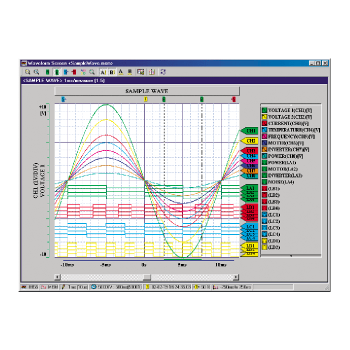Select VOLTAGE 2(CH2)[V] legend icon

coord(264,116)
